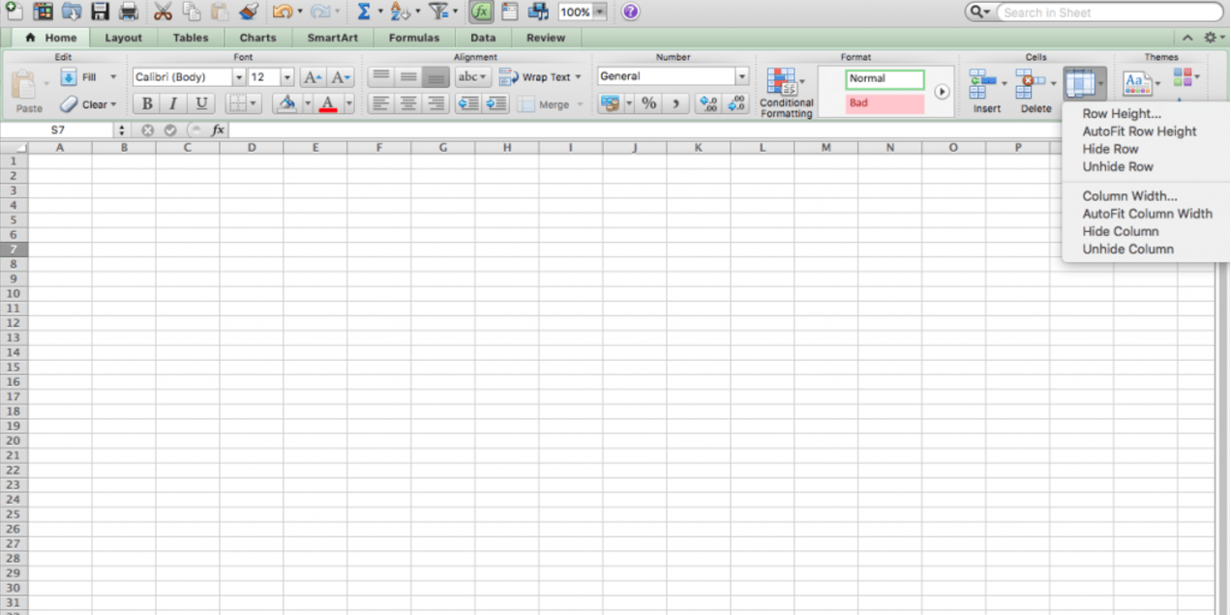Click the red font color swatch

tap(328, 103)
